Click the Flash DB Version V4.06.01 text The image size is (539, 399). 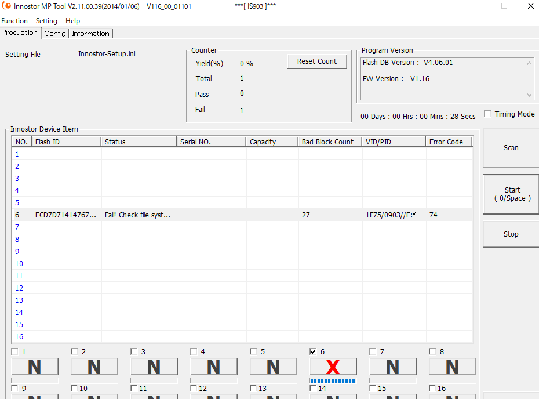[407, 63]
